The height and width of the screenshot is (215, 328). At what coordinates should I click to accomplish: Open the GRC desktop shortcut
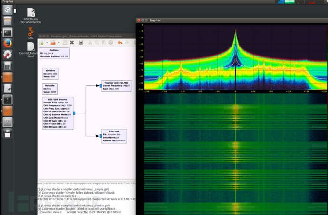(x=30, y=33)
